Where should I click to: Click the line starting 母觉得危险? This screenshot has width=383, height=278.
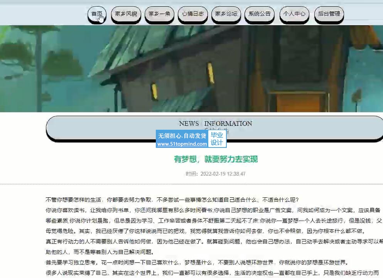[x=206, y=231]
